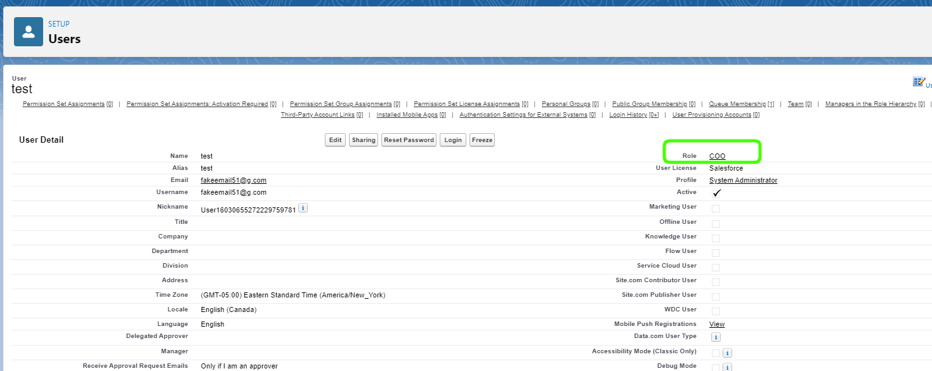932x371 pixels.
Task: Select the English (Canada) locale value
Action: click(228, 310)
